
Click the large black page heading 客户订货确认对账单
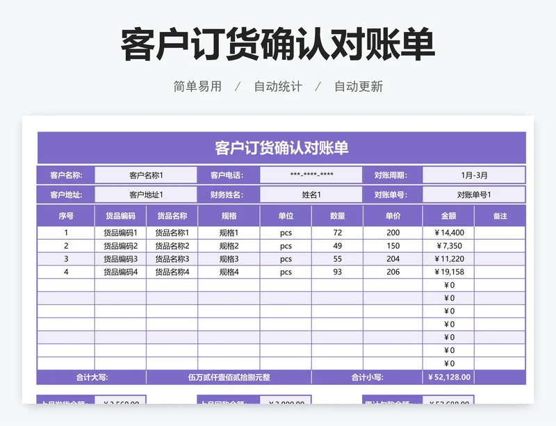(277, 45)
